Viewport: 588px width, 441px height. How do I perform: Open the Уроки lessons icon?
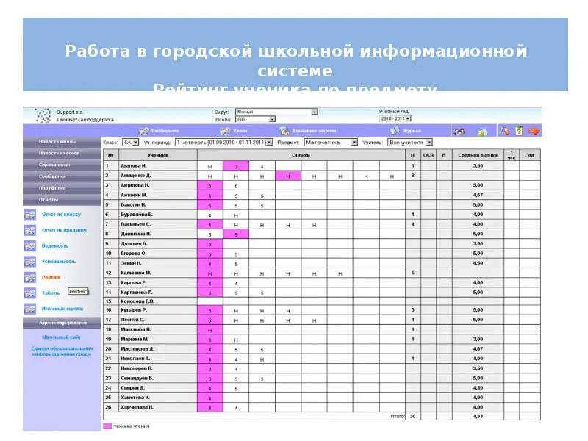[225, 131]
